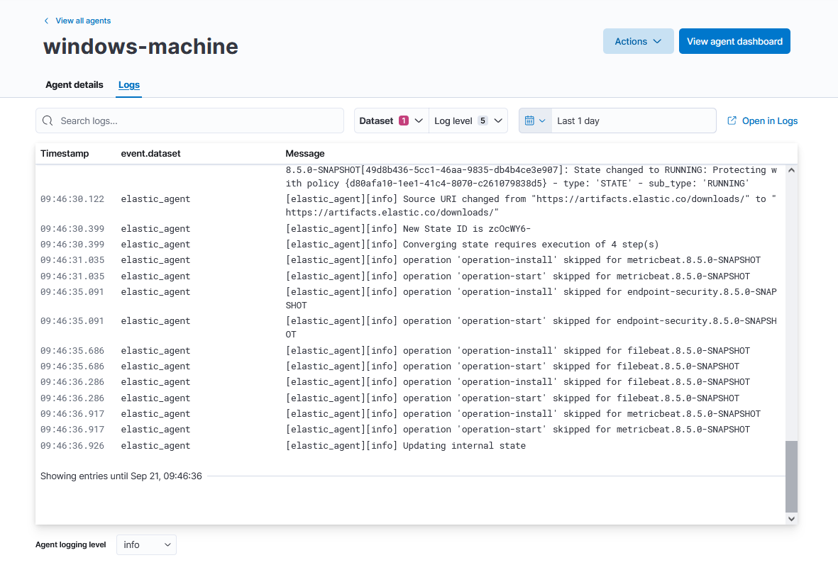Click the external link icon beside Open in Logs
This screenshot has height=565, width=838.
[731, 121]
